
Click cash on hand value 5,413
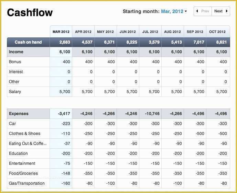(x=176, y=42)
